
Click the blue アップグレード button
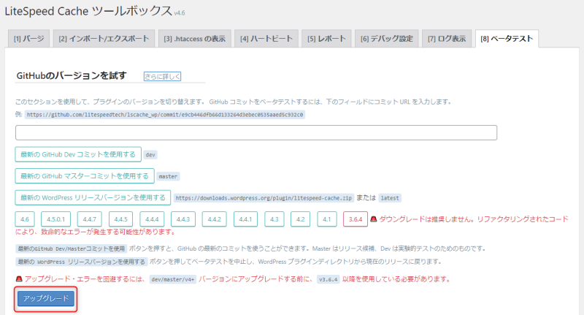46,298
